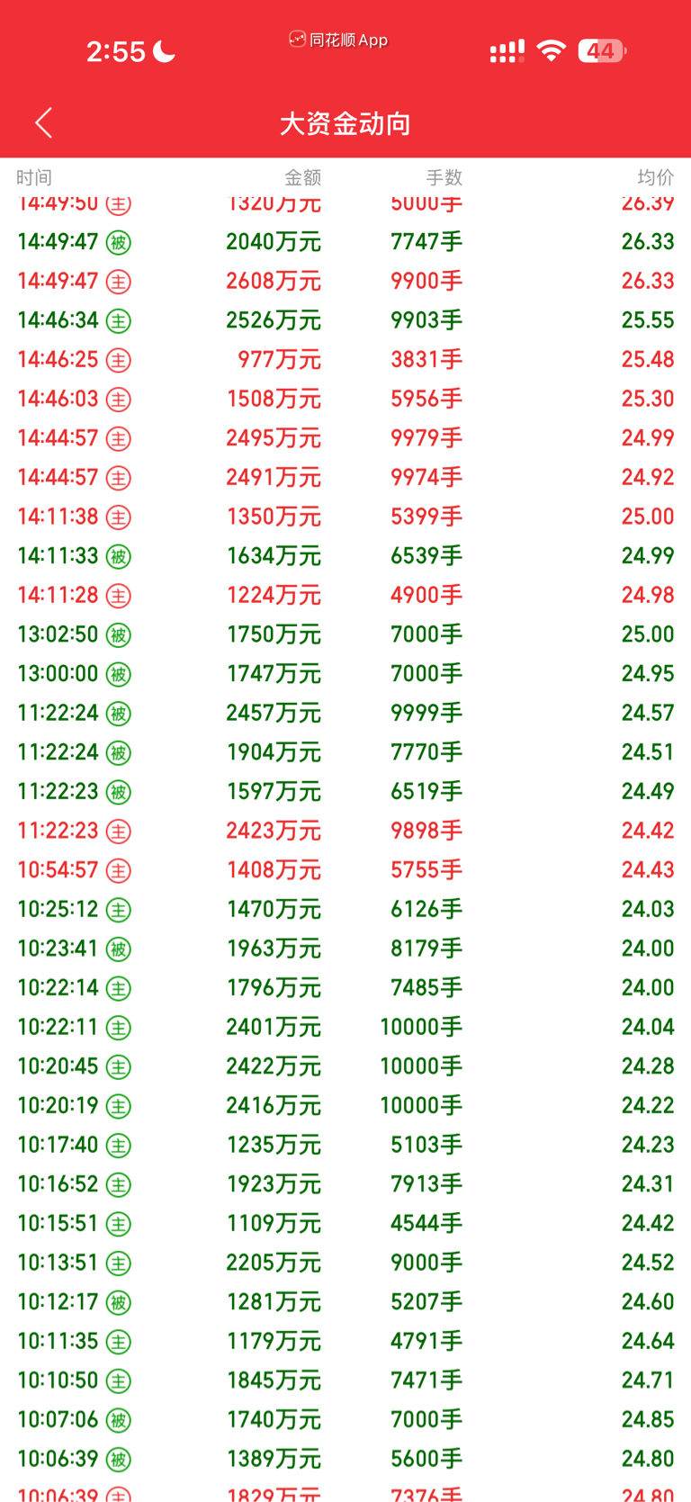Click the 被 badge on the 14:11:33 row
The image size is (691, 1502).
119,556
